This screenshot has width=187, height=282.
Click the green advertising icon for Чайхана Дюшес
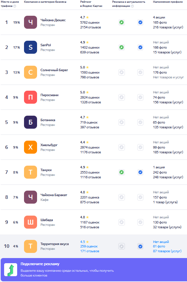tap(121, 22)
